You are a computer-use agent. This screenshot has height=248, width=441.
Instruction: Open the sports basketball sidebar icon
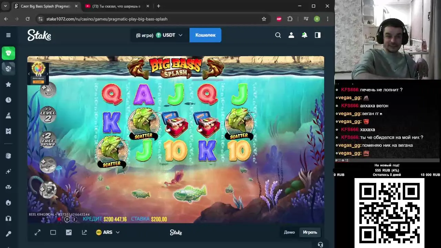point(8,68)
